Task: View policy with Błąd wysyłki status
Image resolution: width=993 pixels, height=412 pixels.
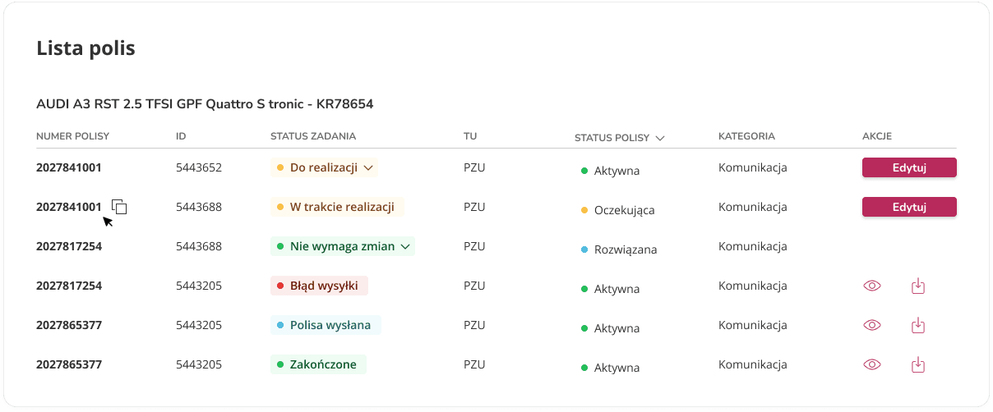Action: point(872,286)
